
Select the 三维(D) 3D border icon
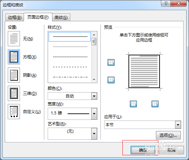pyautogui.click(x=14, y=94)
